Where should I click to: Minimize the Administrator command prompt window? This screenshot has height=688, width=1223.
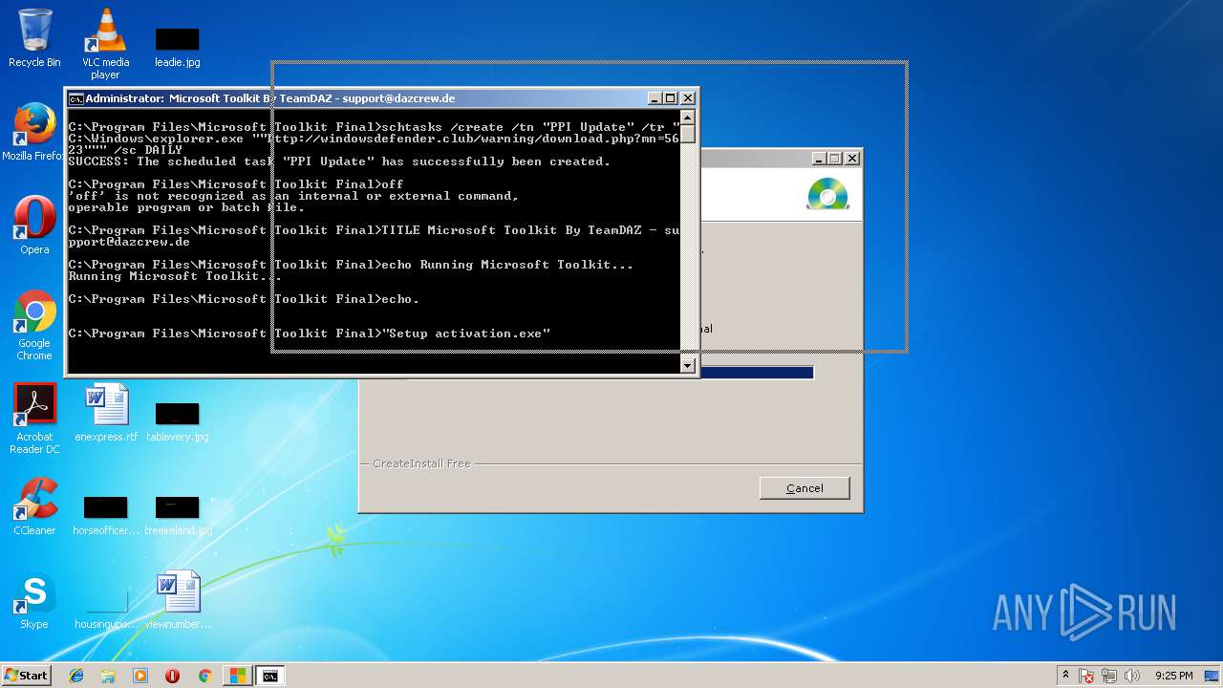tap(655, 98)
